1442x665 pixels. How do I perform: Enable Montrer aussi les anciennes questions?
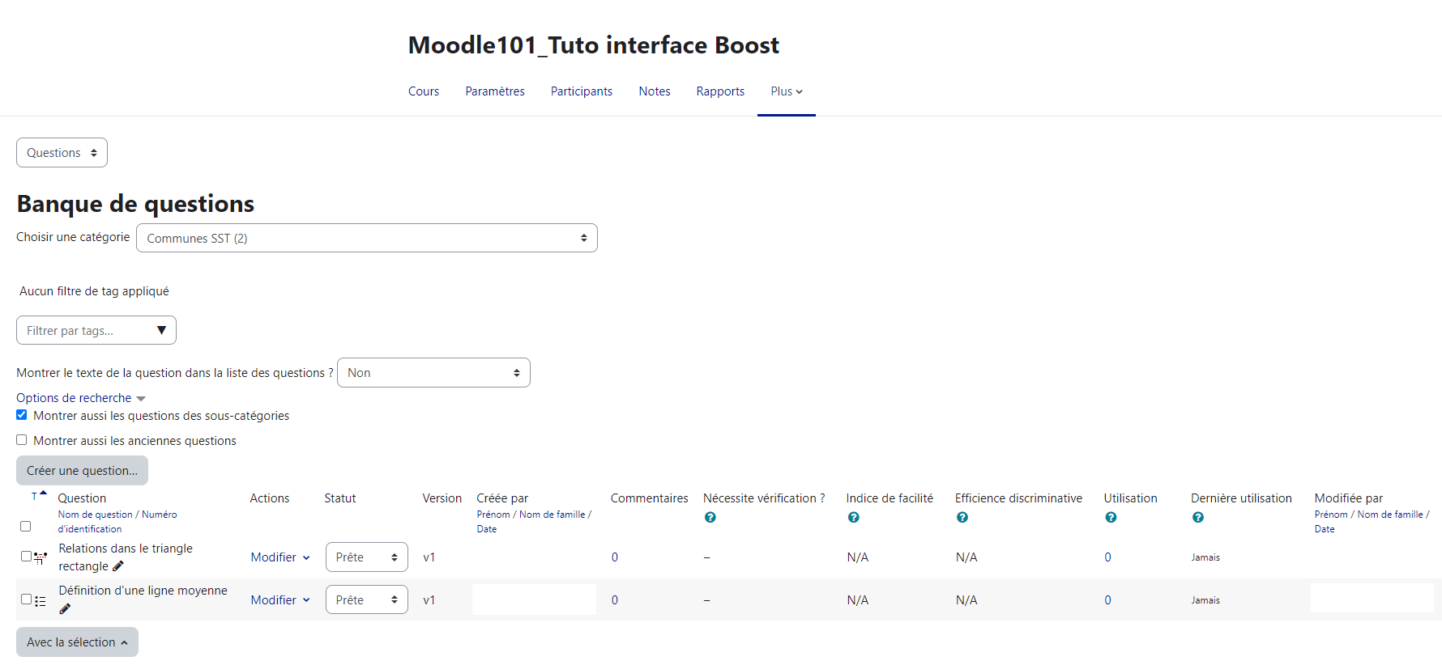pyautogui.click(x=22, y=440)
